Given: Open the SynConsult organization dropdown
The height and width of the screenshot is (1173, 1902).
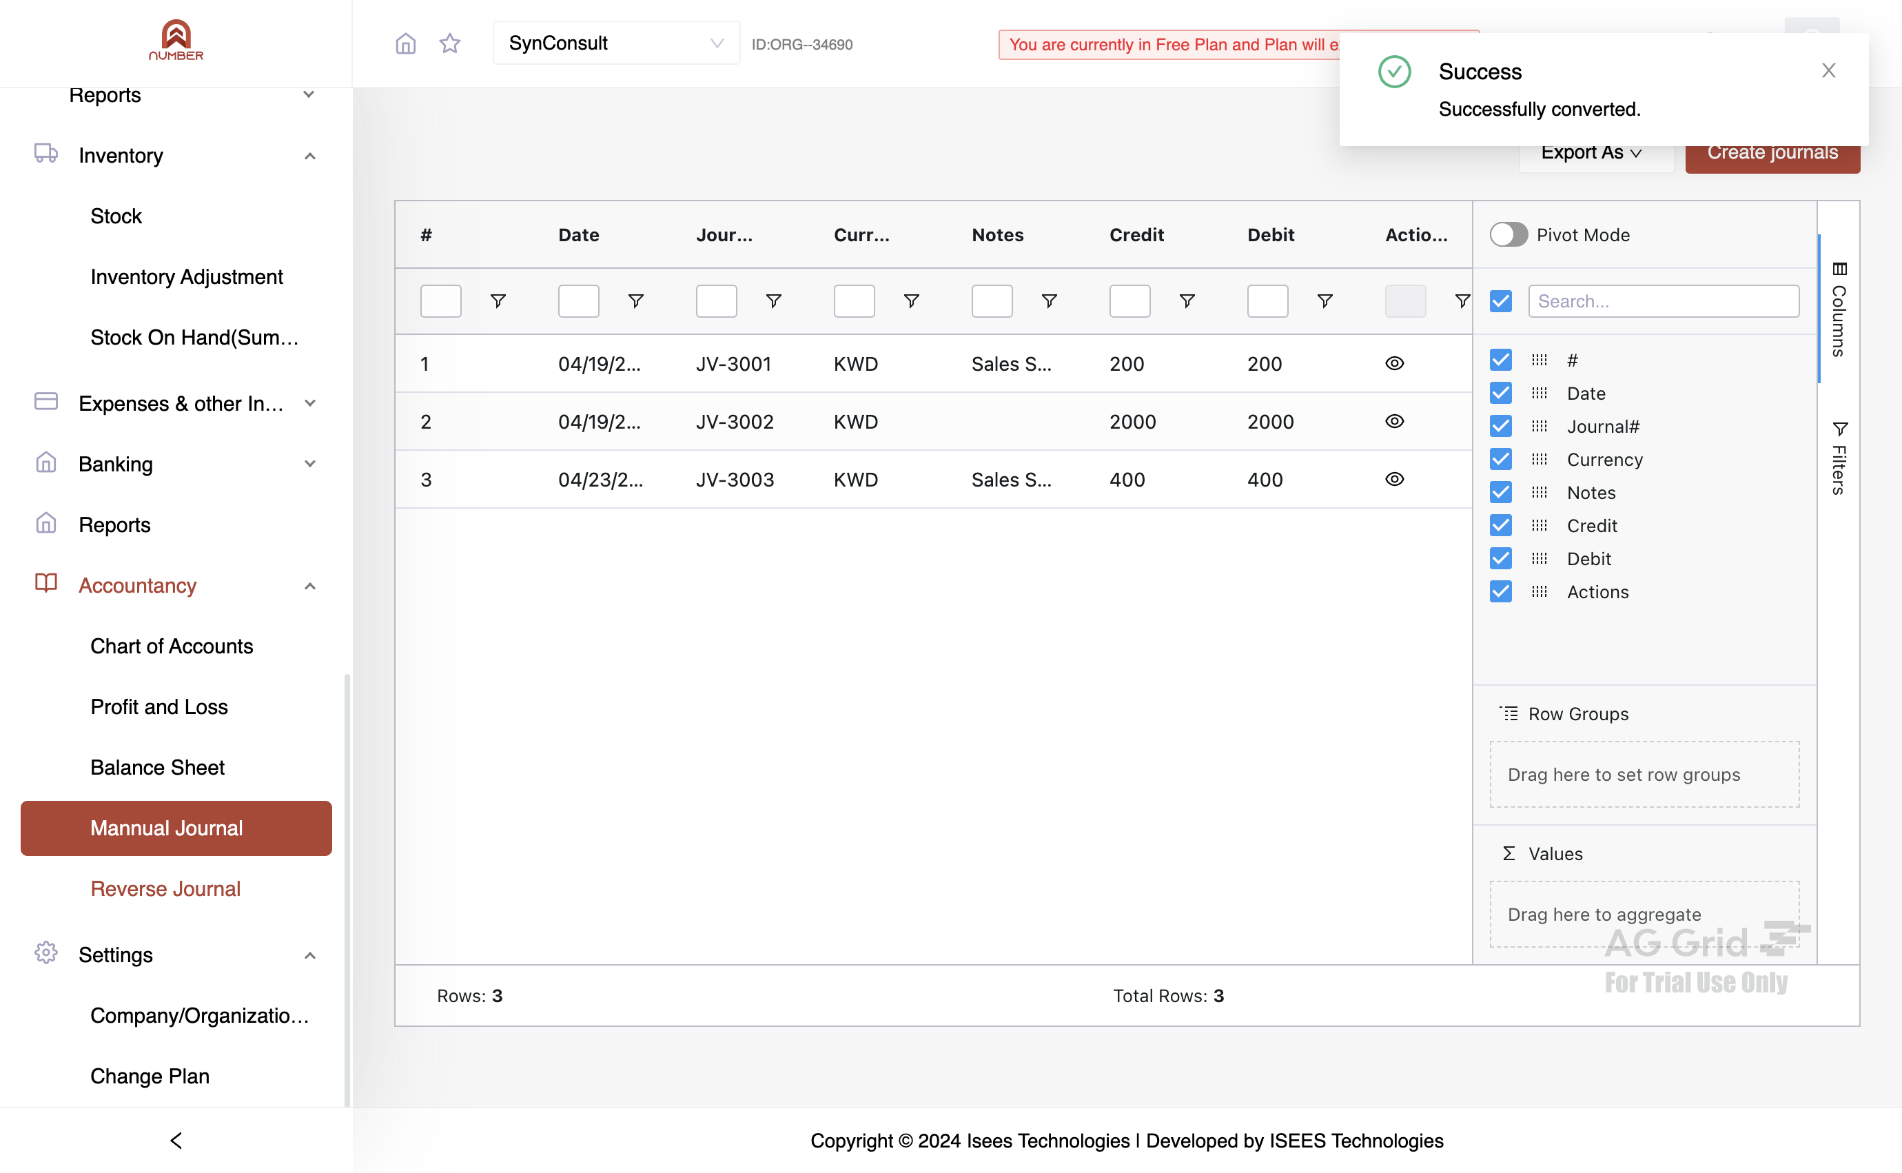Looking at the screenshot, I should 616,43.
